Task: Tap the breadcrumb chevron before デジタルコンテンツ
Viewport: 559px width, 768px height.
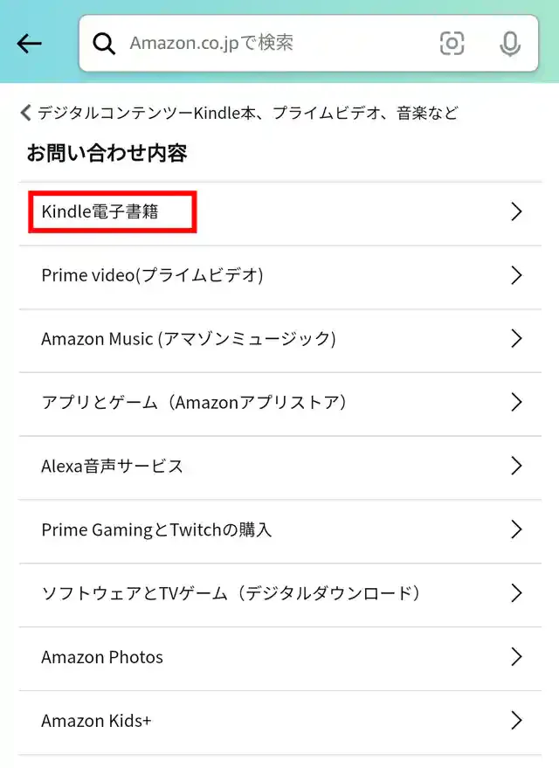Action: (25, 112)
